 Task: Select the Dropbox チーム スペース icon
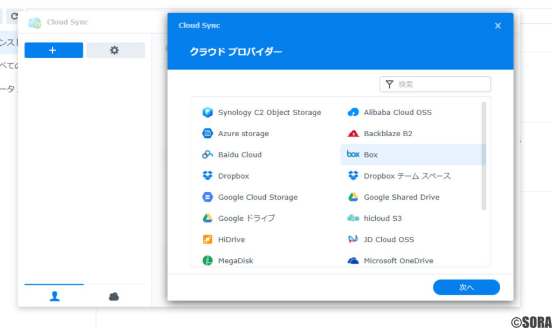(353, 176)
